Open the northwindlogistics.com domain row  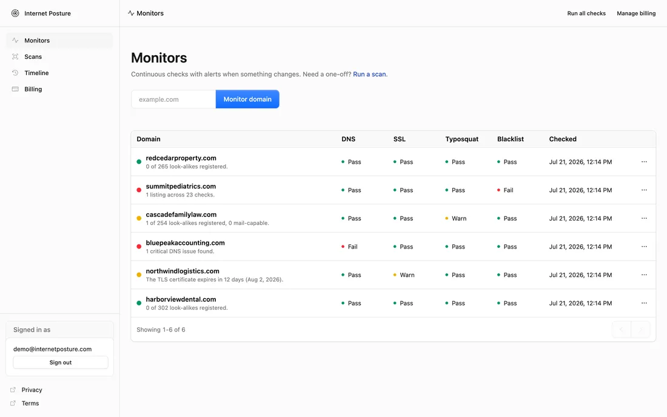coord(393,275)
